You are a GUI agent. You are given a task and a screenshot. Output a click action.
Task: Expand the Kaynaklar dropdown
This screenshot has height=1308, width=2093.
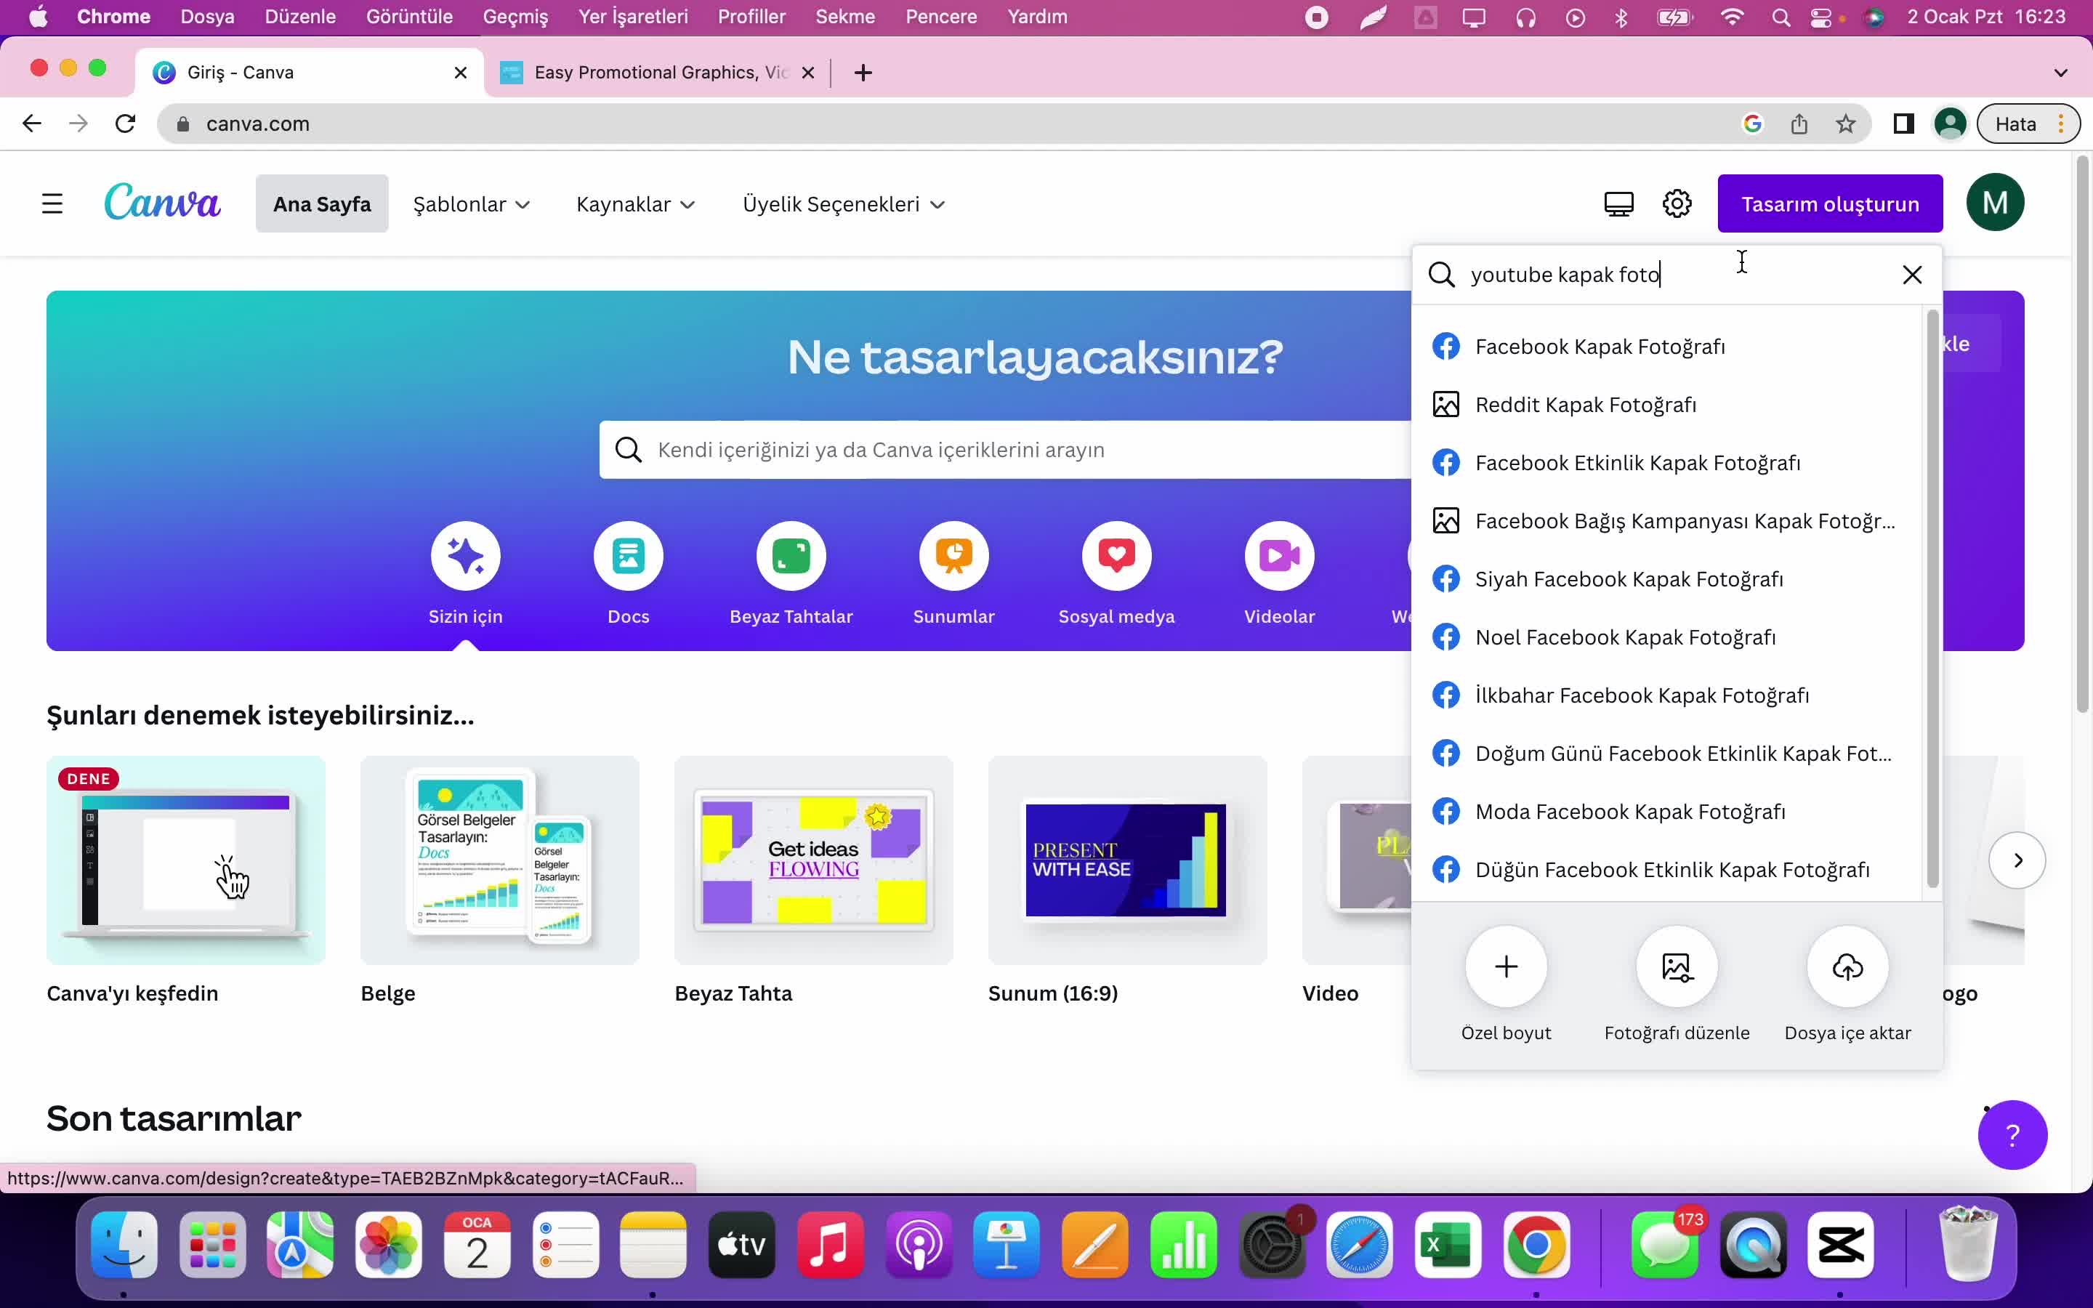click(636, 204)
